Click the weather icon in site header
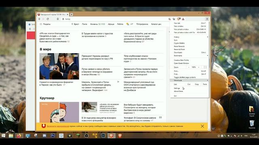Image resolution: width=259 pixels, height=145 pixels. pos(128,24)
